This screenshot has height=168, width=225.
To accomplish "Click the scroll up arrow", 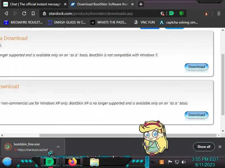I will pyautogui.click(x=223, y=30).
